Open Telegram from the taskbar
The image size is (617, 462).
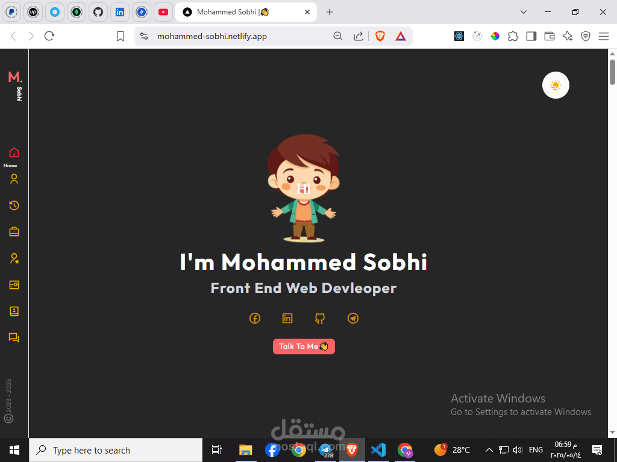click(325, 450)
